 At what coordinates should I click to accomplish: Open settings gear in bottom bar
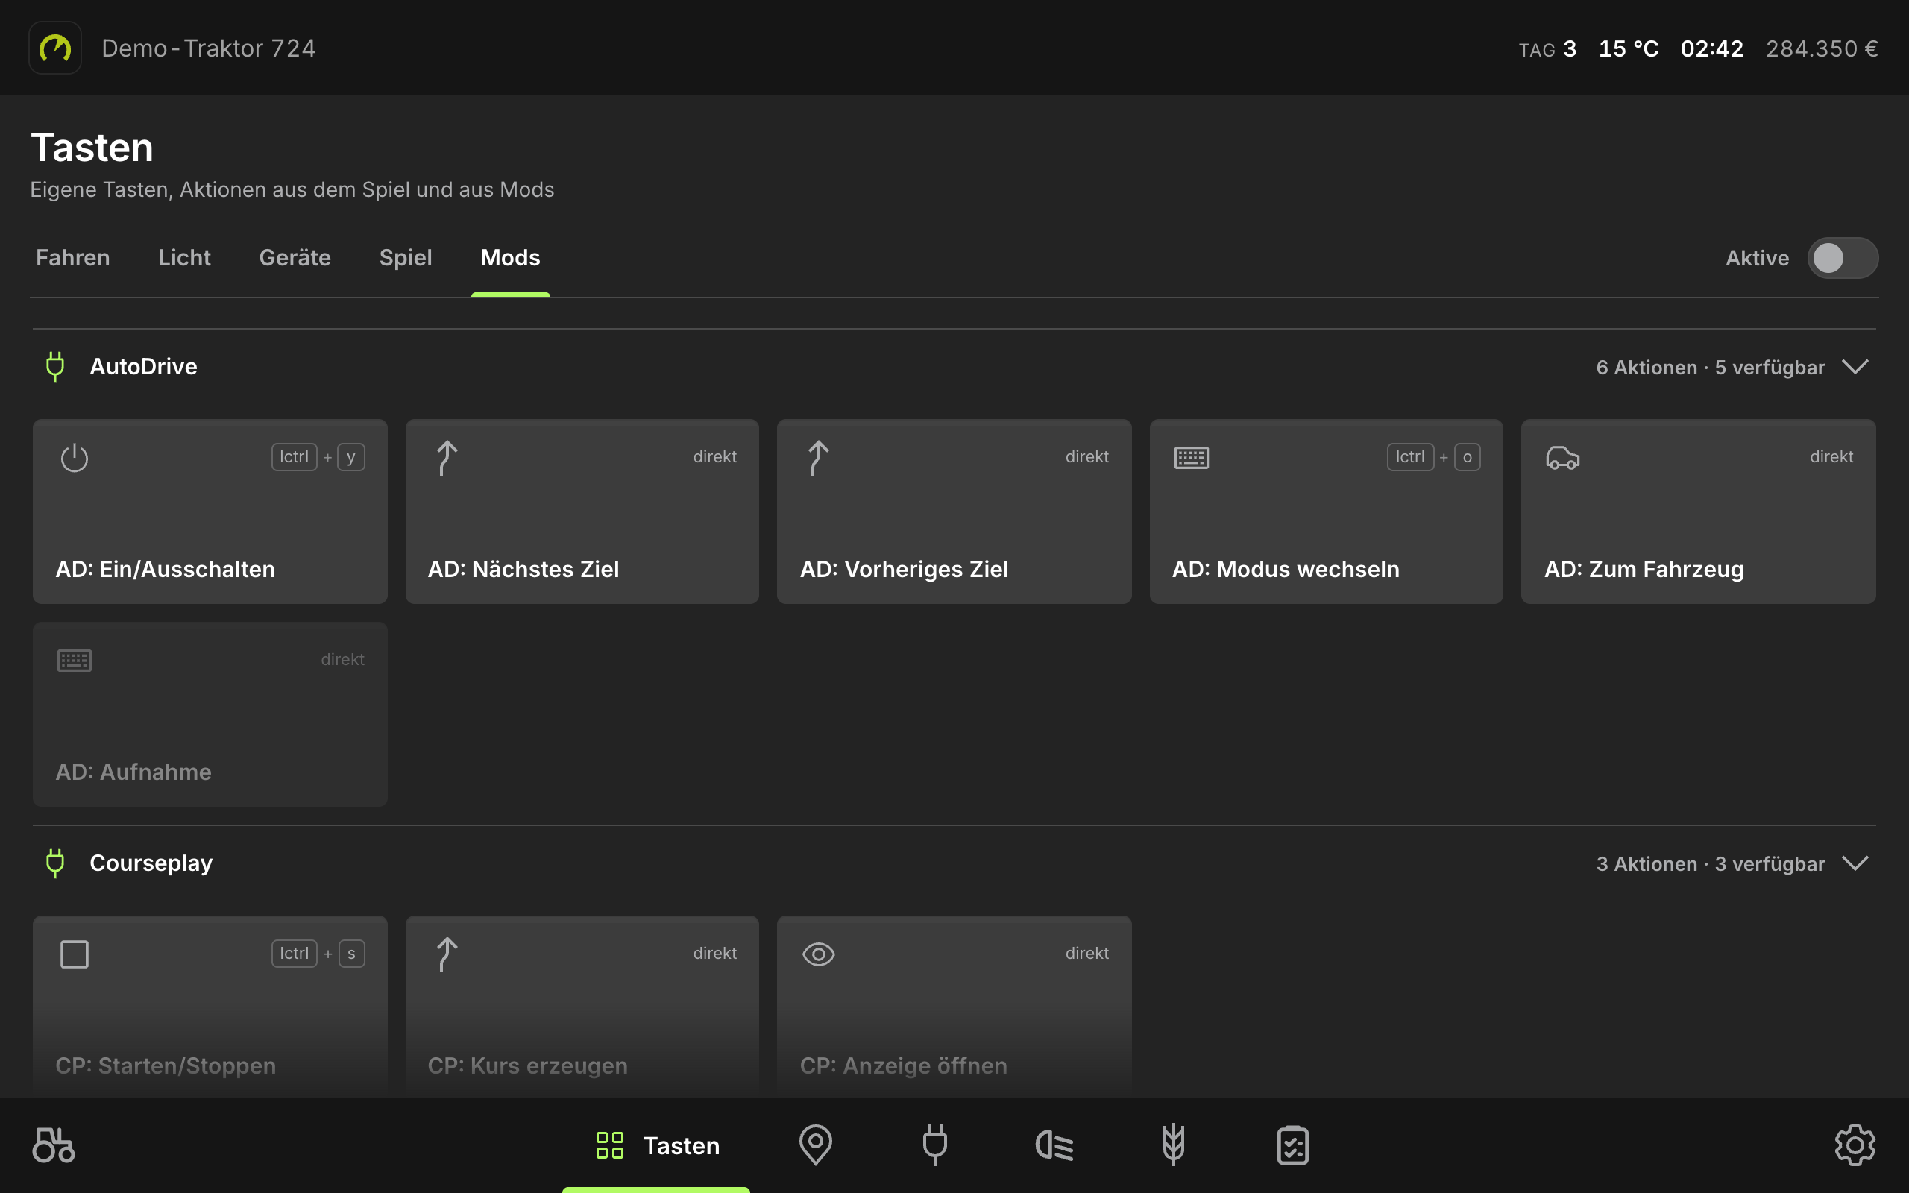(x=1855, y=1145)
